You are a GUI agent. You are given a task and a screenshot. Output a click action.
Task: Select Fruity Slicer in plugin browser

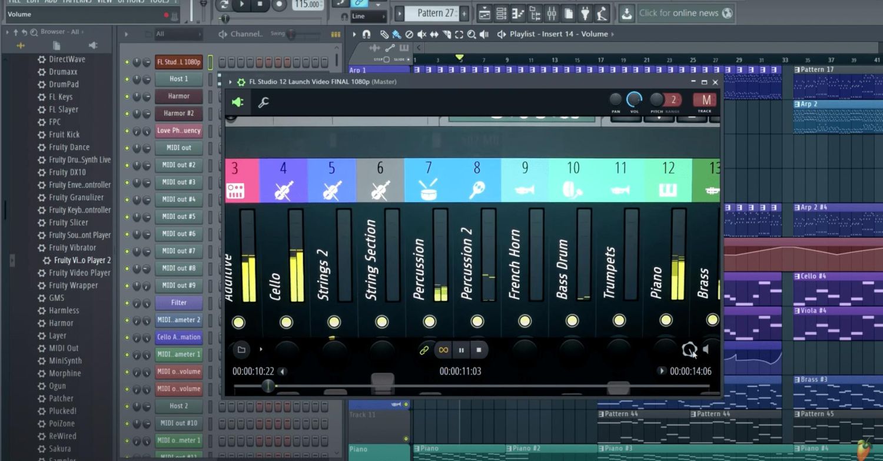[x=68, y=223]
